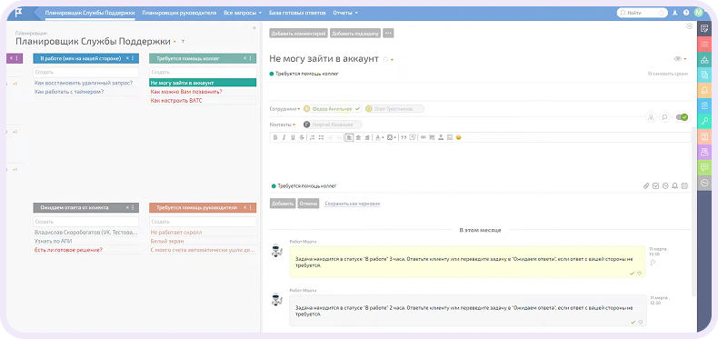This screenshot has width=718, height=339.
Task: Toggle the check mark next to Федор Ангельчев
Action: click(x=357, y=109)
